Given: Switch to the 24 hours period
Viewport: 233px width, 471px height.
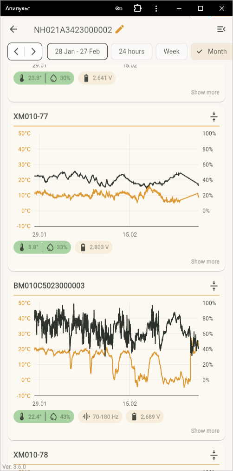Looking at the screenshot, I should pyautogui.click(x=132, y=51).
